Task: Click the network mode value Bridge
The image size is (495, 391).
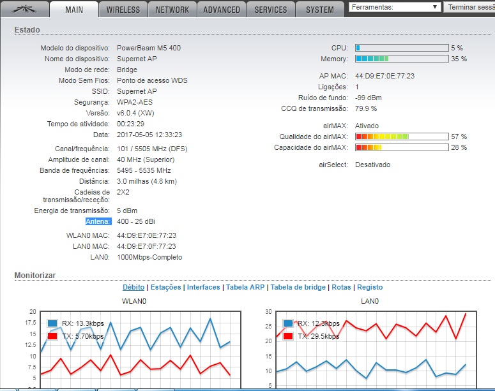Action: pyautogui.click(x=127, y=70)
